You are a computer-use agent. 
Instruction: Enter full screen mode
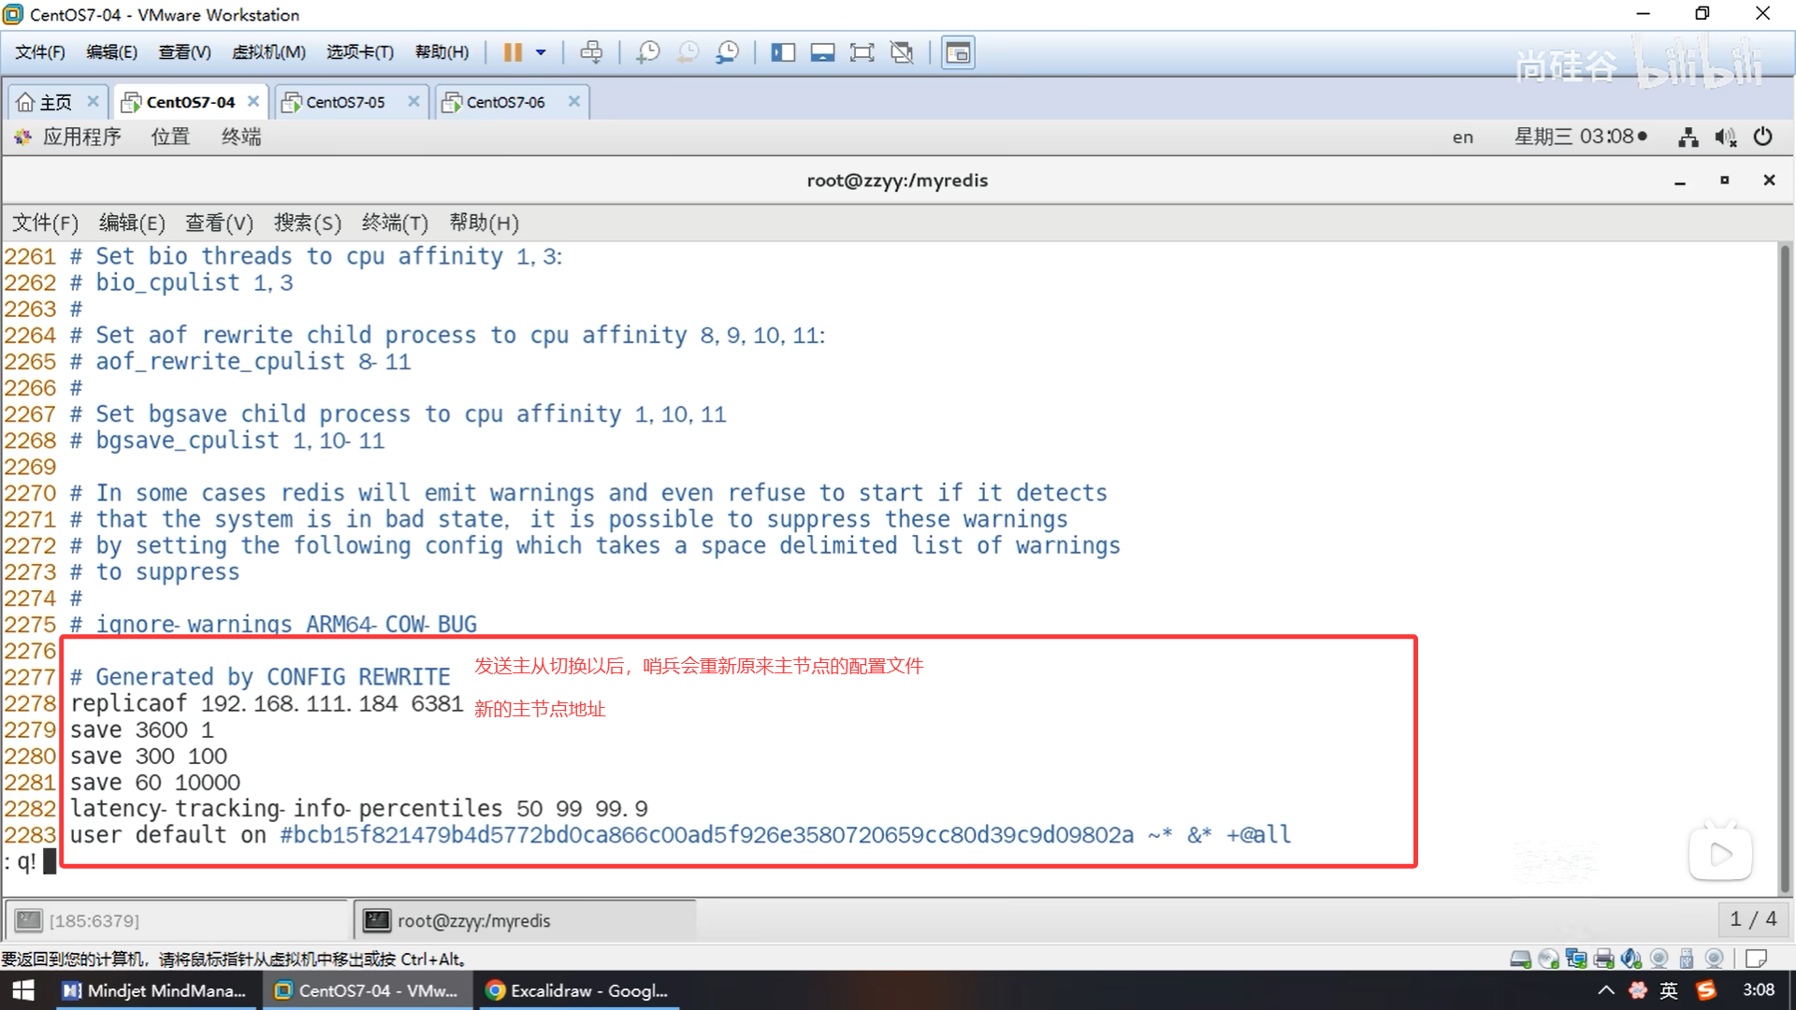tap(862, 52)
